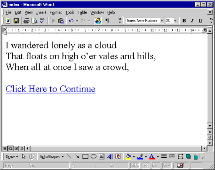Toggle Underline formatting
The height and width of the screenshot is (170, 215).
(x=200, y=21)
